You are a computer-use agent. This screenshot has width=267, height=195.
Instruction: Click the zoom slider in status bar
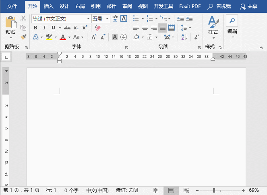(214, 190)
